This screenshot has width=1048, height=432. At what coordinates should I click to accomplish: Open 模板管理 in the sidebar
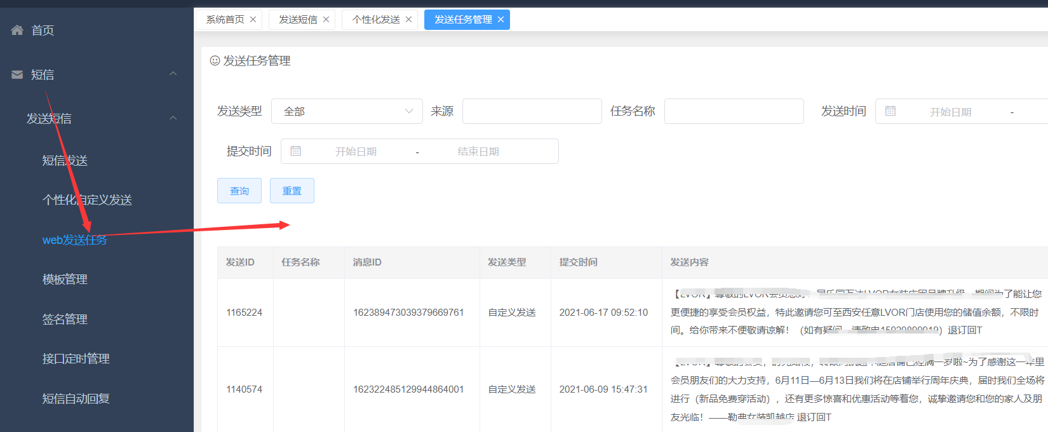(x=65, y=280)
